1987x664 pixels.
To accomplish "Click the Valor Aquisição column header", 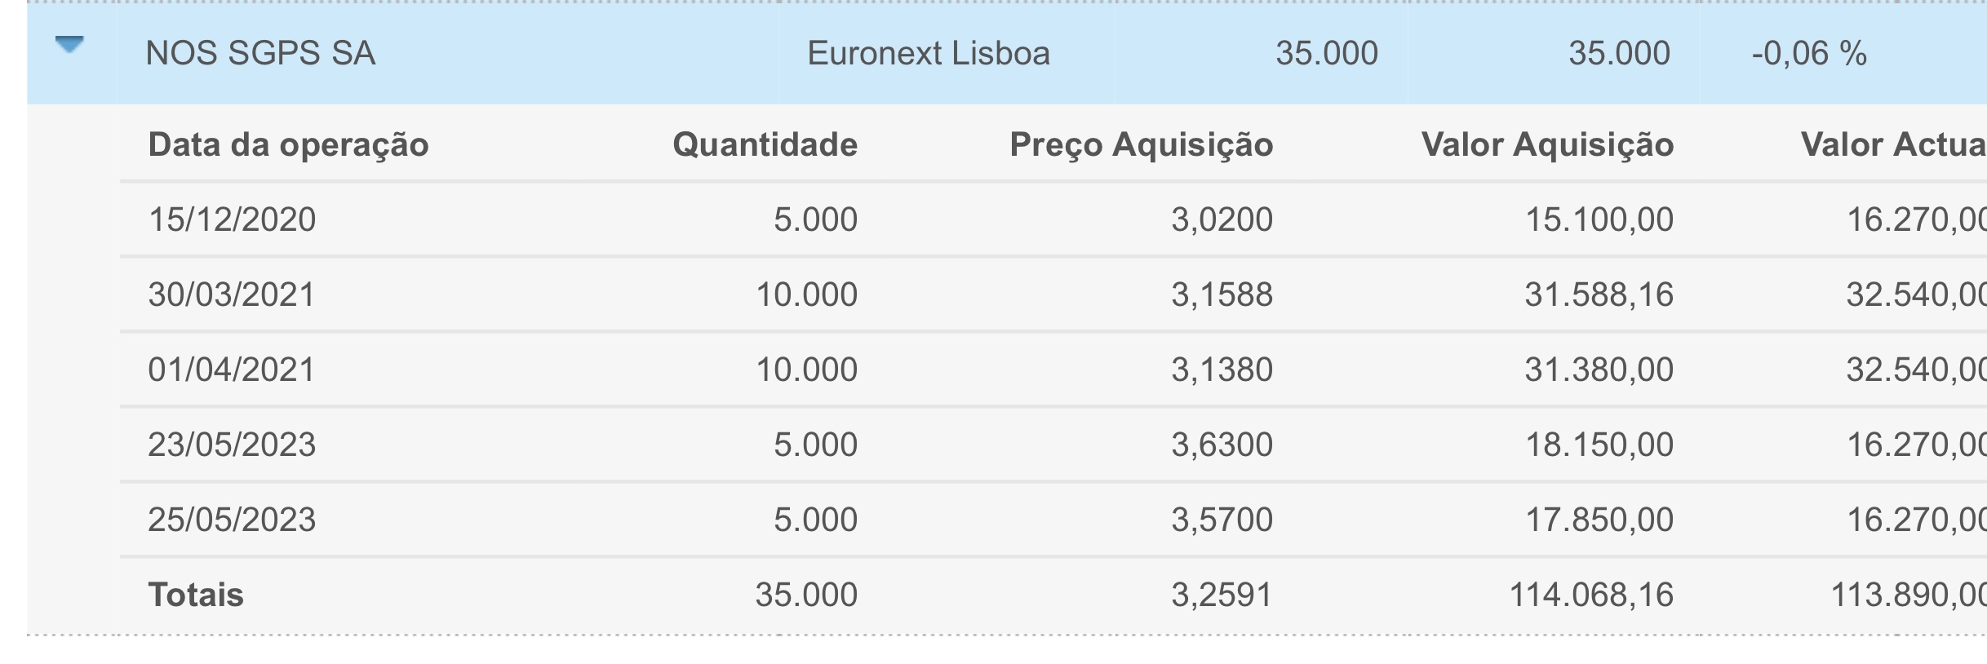I will [1547, 145].
